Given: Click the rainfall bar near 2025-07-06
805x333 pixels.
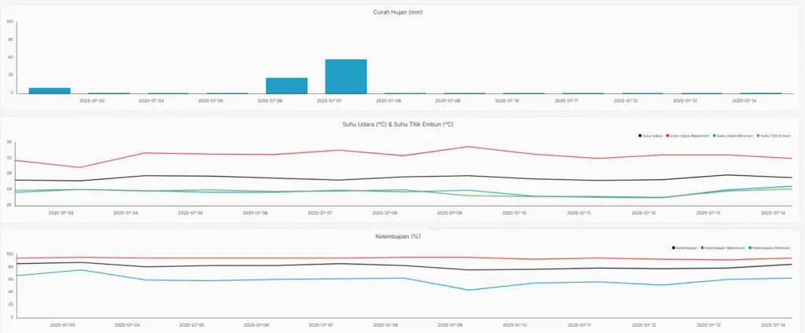Looking at the screenshot, I should point(286,85).
